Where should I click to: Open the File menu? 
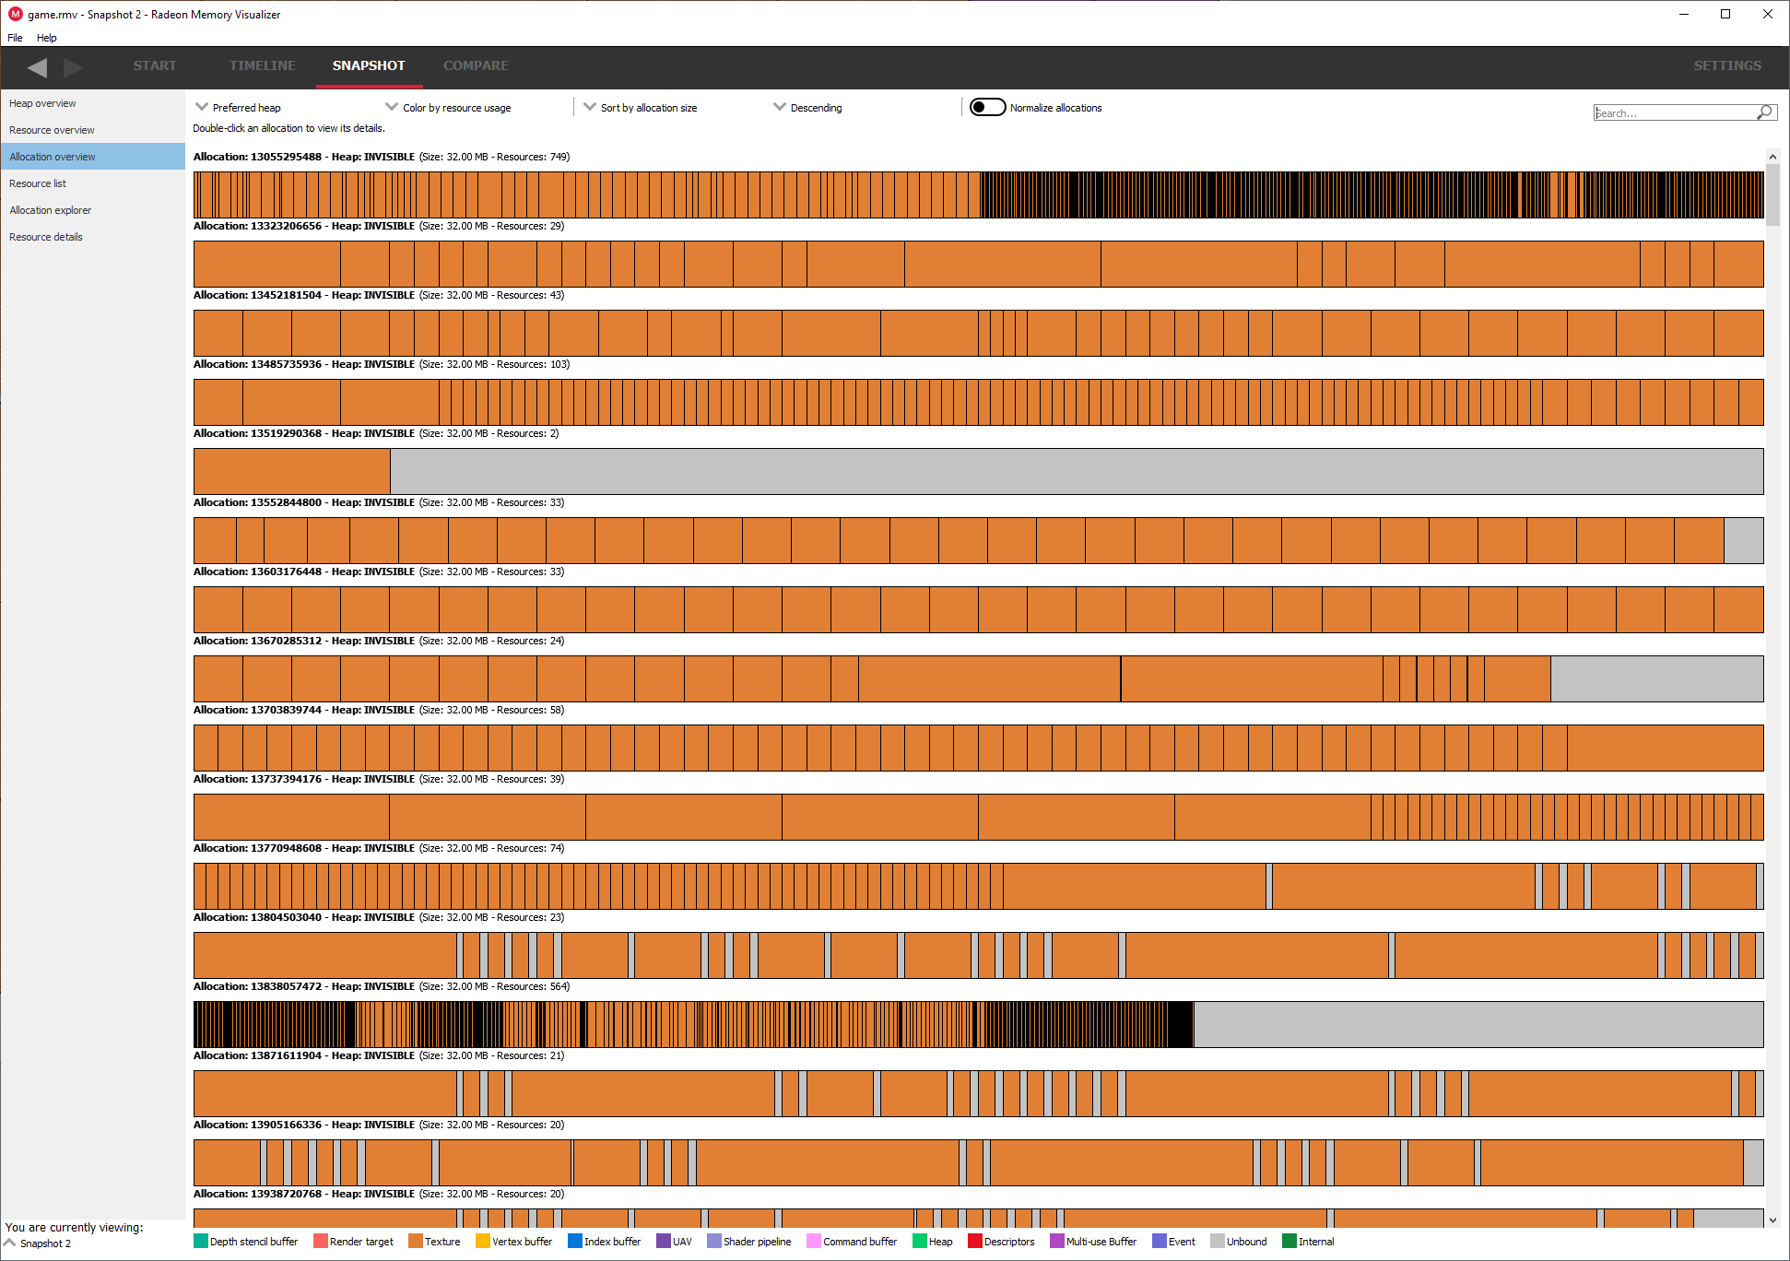(15, 38)
